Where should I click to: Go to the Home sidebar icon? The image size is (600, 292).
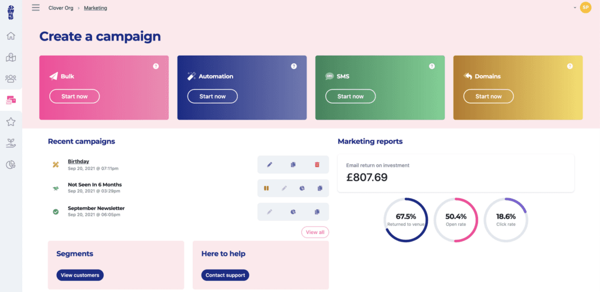click(x=11, y=36)
